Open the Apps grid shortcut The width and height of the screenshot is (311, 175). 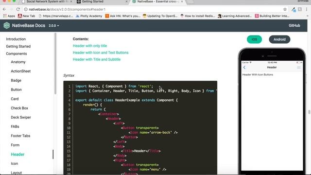(x=9, y=16)
